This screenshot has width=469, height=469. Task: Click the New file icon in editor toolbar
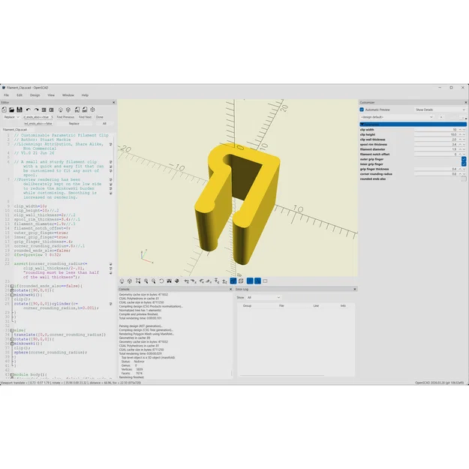5,110
